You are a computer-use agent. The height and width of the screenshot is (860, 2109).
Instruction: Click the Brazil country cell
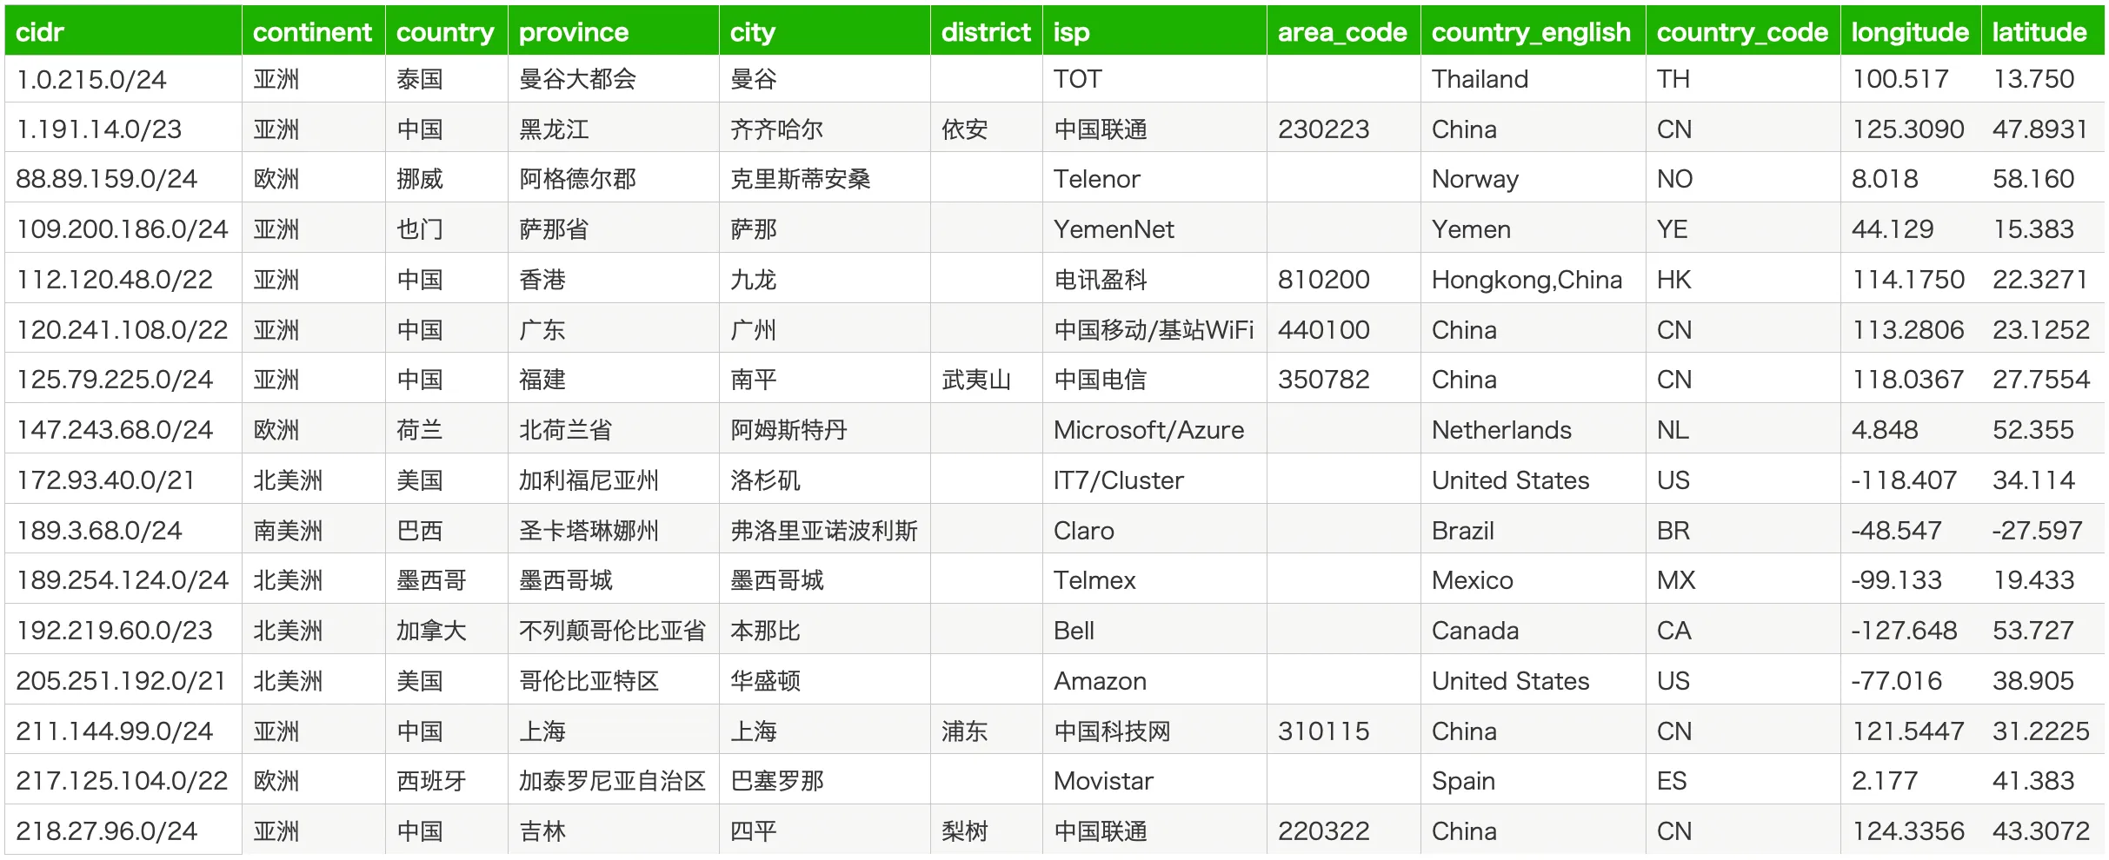(1534, 530)
